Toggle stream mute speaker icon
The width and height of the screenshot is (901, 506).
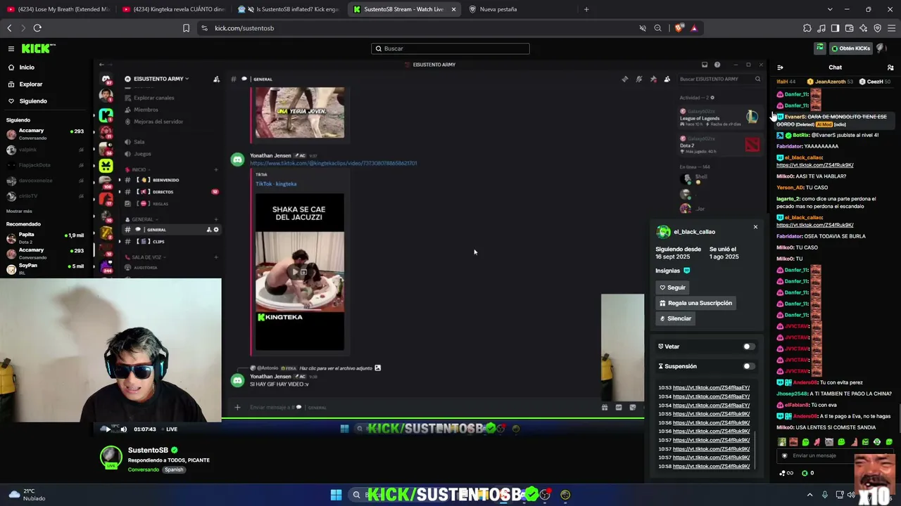(x=124, y=429)
